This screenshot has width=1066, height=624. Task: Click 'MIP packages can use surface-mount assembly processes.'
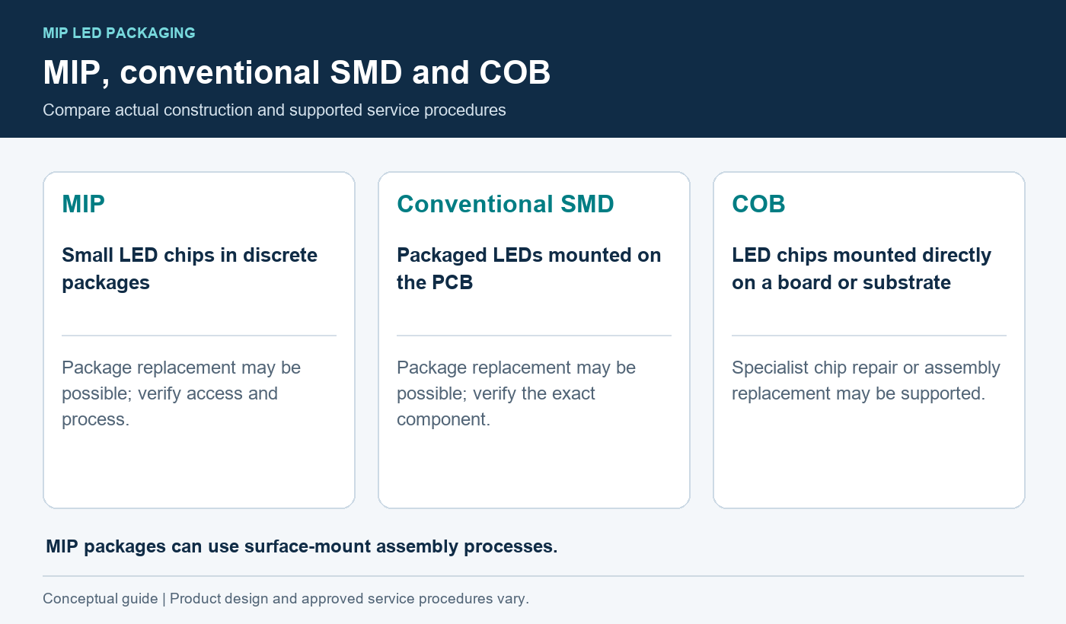point(302,547)
